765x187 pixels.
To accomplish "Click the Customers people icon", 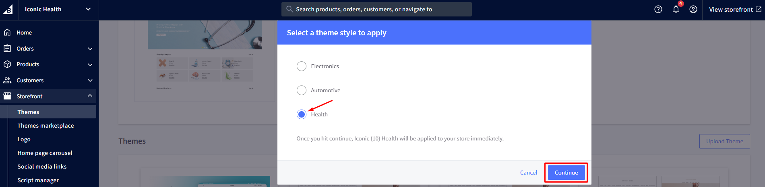I will [x=7, y=80].
